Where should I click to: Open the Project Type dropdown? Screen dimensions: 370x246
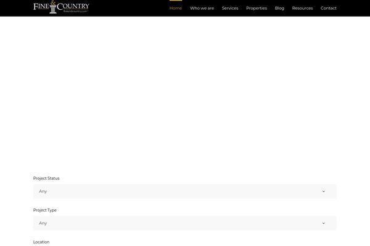[185, 223]
